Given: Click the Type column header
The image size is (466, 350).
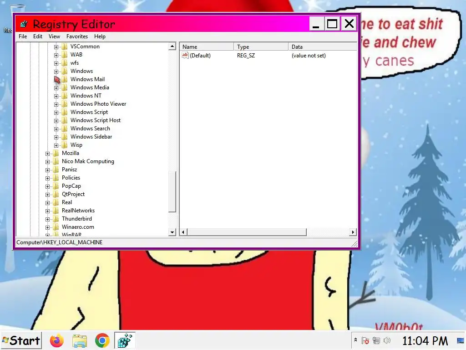Looking at the screenshot, I should pos(261,47).
